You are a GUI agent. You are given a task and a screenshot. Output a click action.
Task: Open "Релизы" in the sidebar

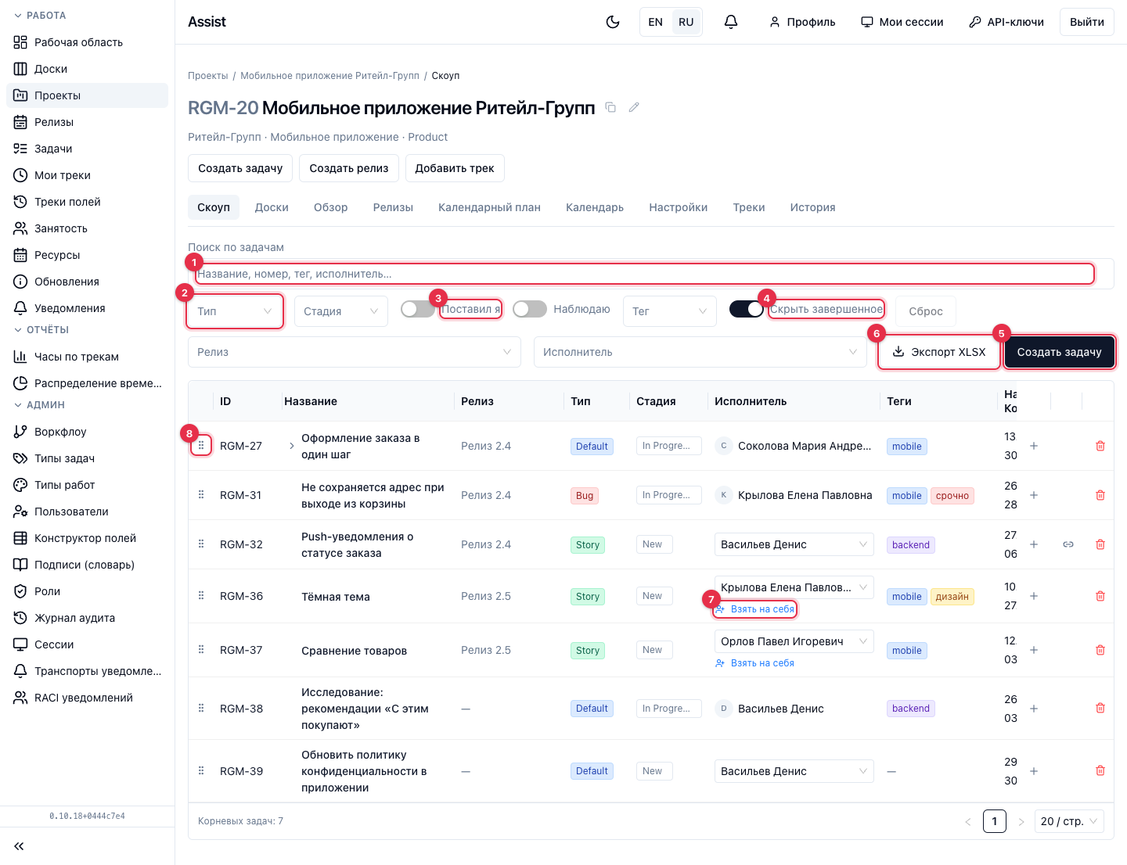88,122
